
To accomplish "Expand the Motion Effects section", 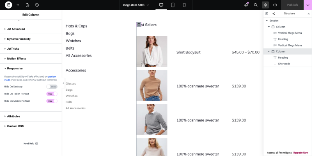I will point(31,58).
